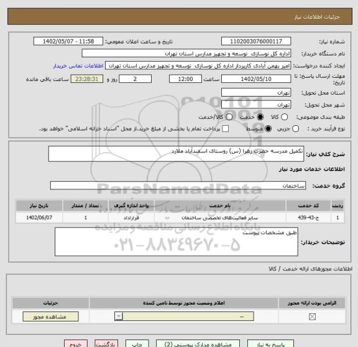Select the خدمت radio button
Image resolution: width=358 pixels, height=347 pixels.
260,117
